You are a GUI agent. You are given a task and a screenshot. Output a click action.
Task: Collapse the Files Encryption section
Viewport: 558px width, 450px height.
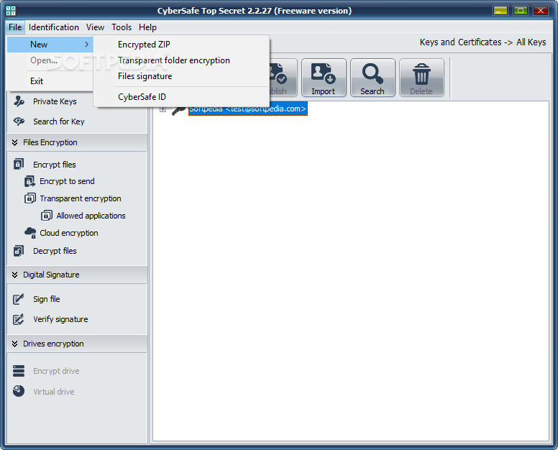(14, 142)
